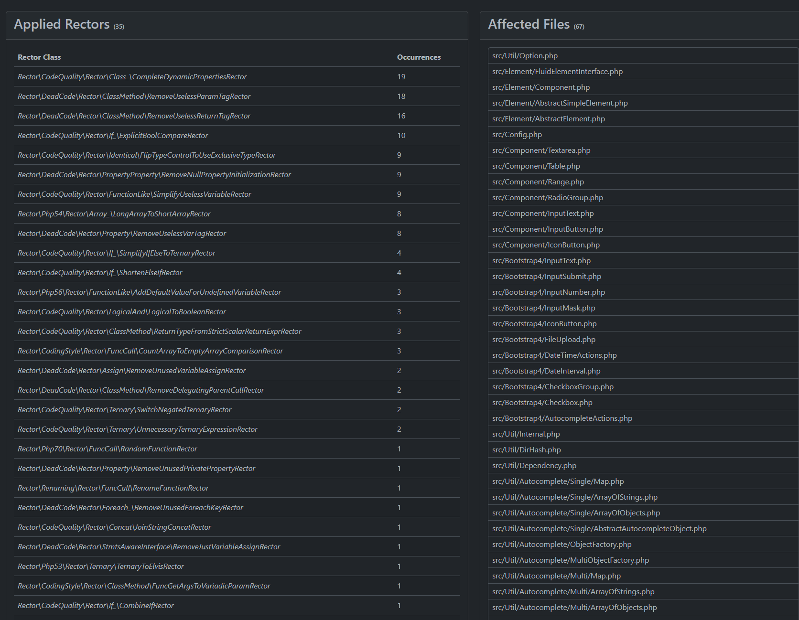Select the RenameFunctionRector row

pos(237,488)
